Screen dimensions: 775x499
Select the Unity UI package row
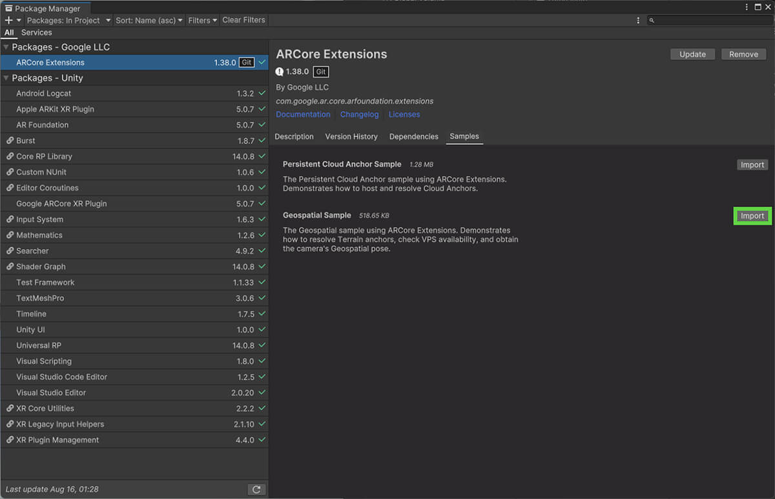coord(134,329)
